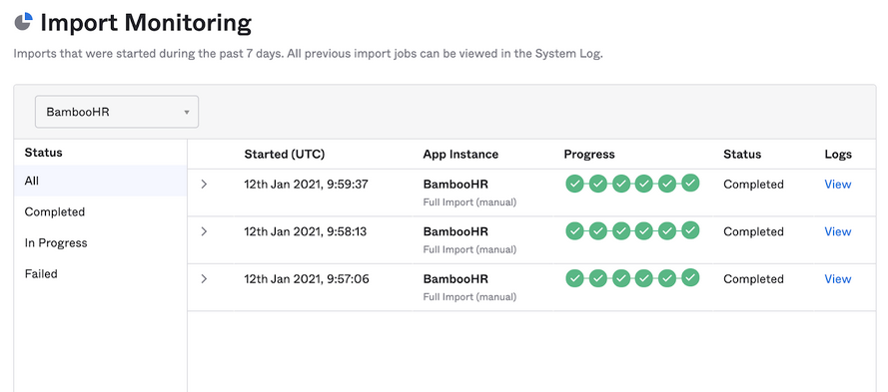Click first progress checkmark in 9:58:13 row
Image resolution: width=888 pixels, height=392 pixels.
click(574, 230)
